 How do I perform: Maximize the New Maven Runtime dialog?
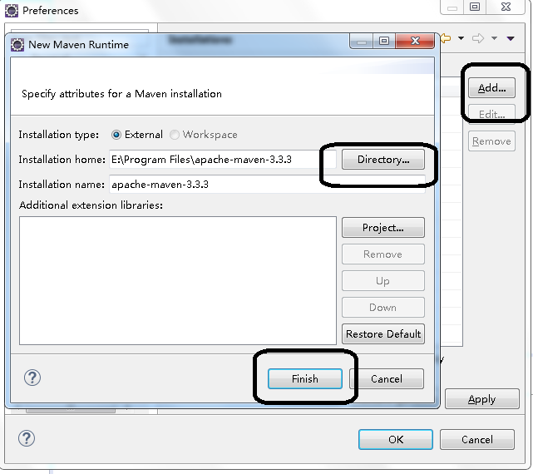(384, 41)
